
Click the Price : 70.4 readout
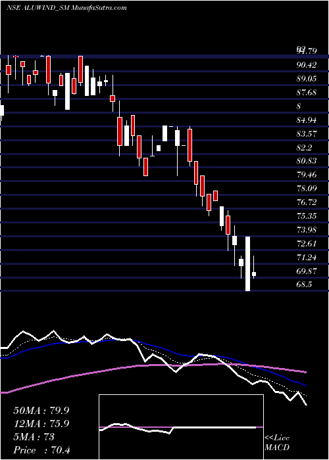pos(41,450)
